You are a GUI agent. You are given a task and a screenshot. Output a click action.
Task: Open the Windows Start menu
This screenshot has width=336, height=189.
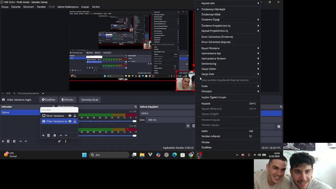pos(84,155)
